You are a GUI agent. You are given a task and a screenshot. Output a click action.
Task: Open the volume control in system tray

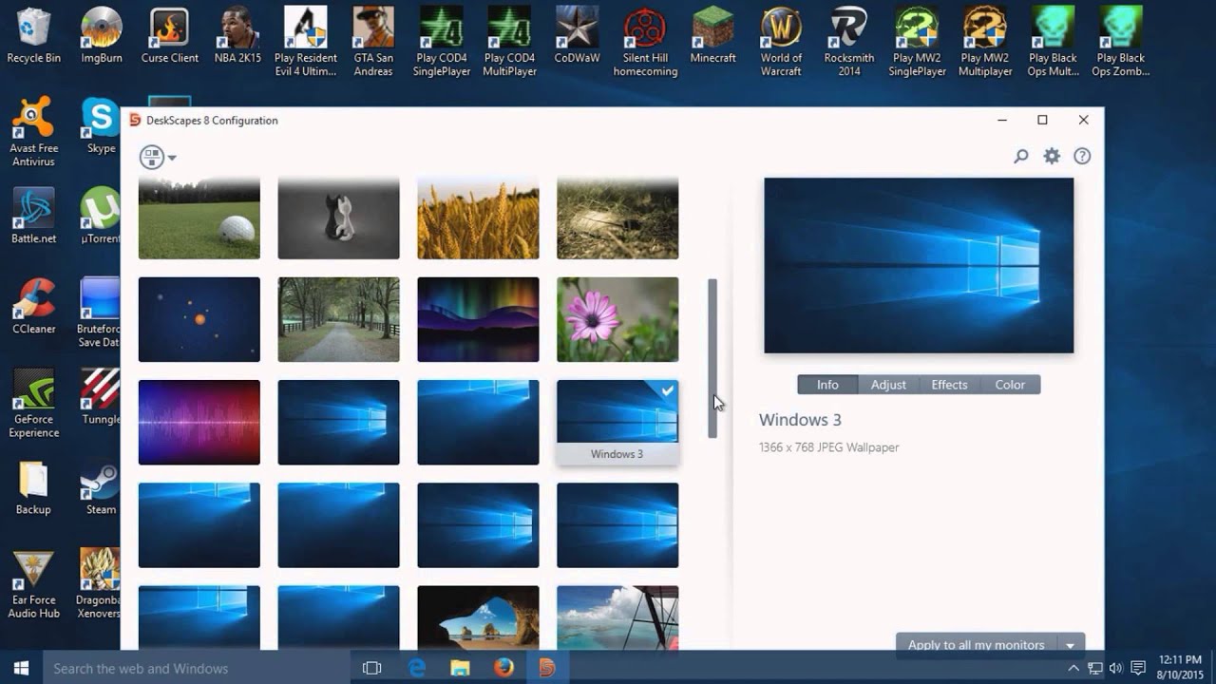click(x=1115, y=668)
